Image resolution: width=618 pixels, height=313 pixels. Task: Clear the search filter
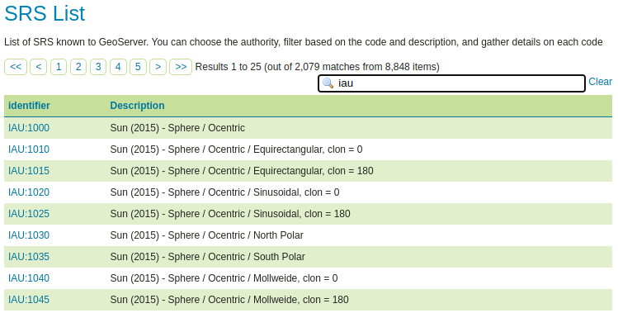[601, 82]
